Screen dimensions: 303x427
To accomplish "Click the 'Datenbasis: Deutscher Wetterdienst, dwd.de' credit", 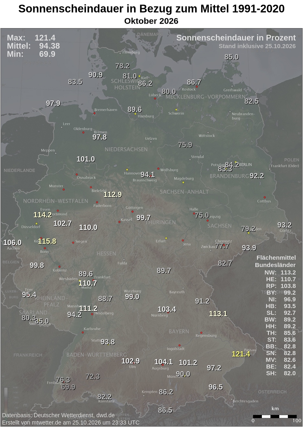I will tap(58, 415).
